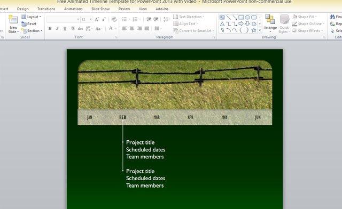Toggle text Shadow formatting
This screenshot has height=209, width=342.
73,28
